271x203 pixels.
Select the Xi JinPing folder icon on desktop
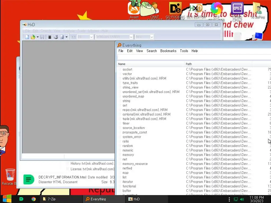[258, 10]
